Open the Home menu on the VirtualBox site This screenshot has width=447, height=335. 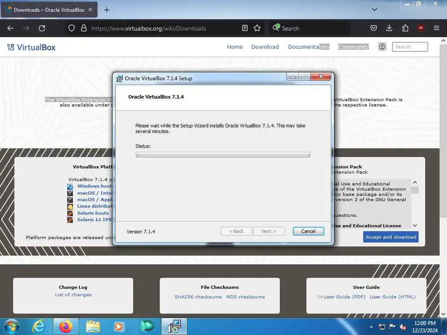coord(234,47)
